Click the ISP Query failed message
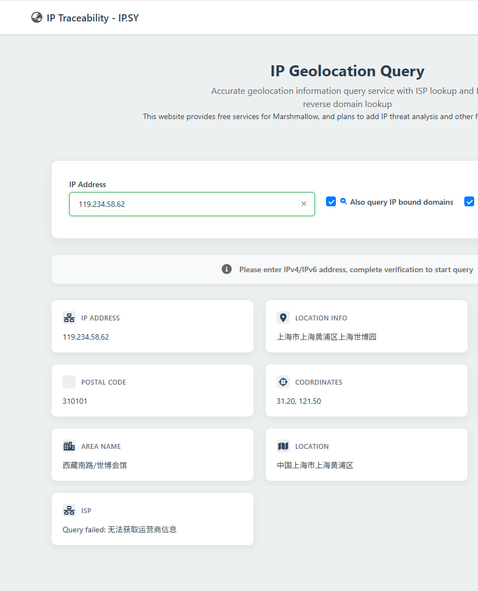The width and height of the screenshot is (478, 591). point(120,530)
